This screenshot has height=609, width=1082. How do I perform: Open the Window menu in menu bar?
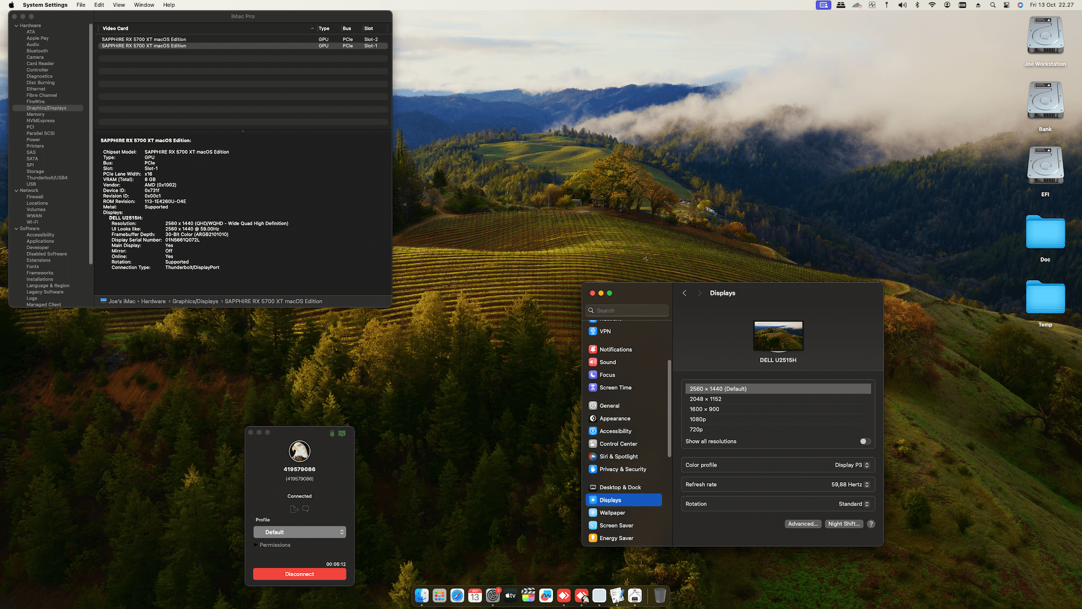[144, 5]
